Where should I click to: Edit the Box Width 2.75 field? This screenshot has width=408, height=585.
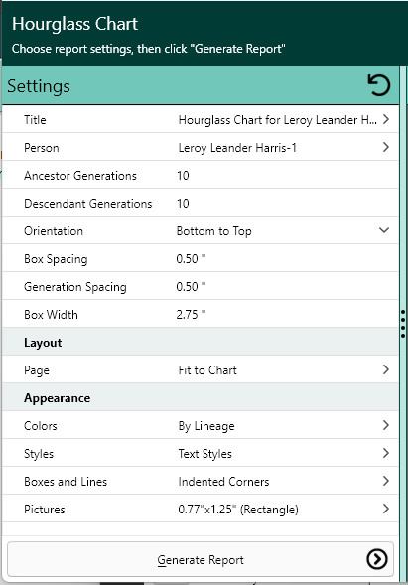(x=191, y=315)
